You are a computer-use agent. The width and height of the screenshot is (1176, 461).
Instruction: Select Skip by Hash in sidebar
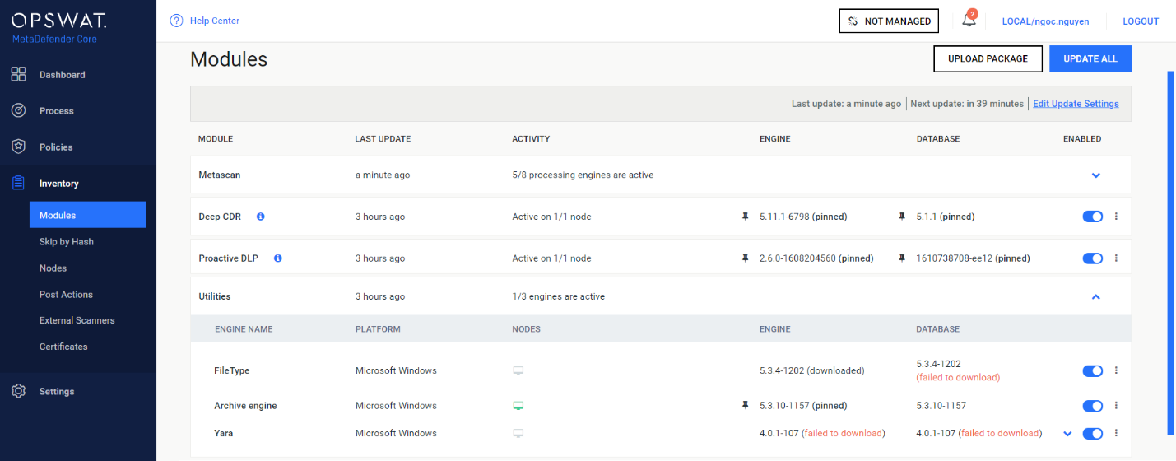(67, 242)
